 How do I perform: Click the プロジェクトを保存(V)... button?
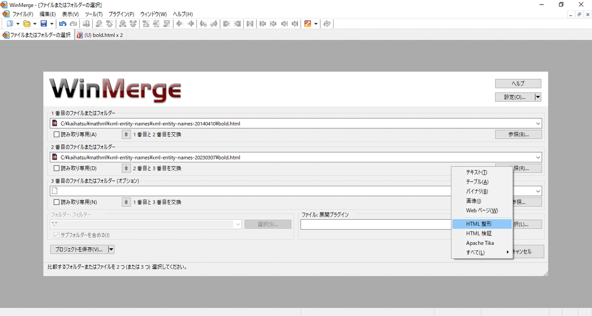(79, 249)
